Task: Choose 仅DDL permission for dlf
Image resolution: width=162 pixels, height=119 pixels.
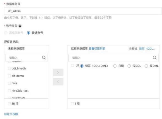Action: point(129,66)
